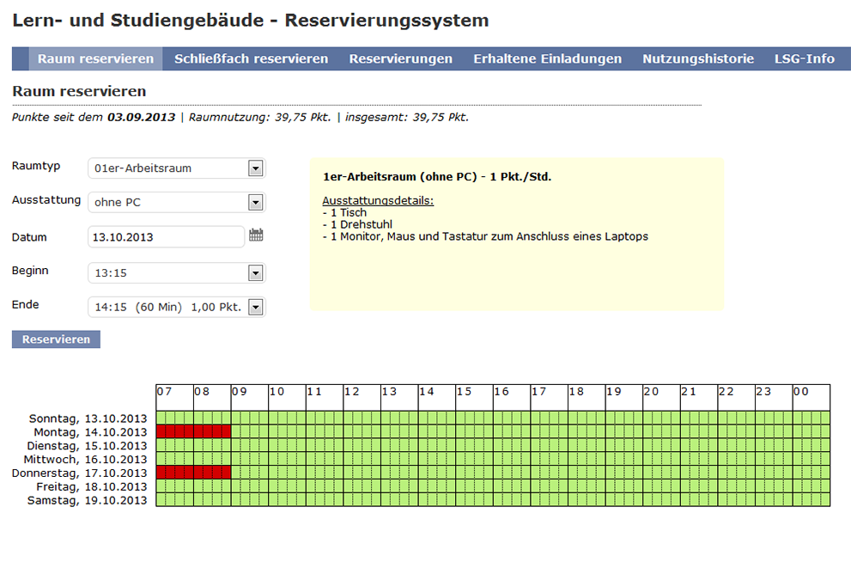This screenshot has height=562, width=851.
Task: Go to Erhaltene Einladungen tab
Action: pyautogui.click(x=548, y=58)
